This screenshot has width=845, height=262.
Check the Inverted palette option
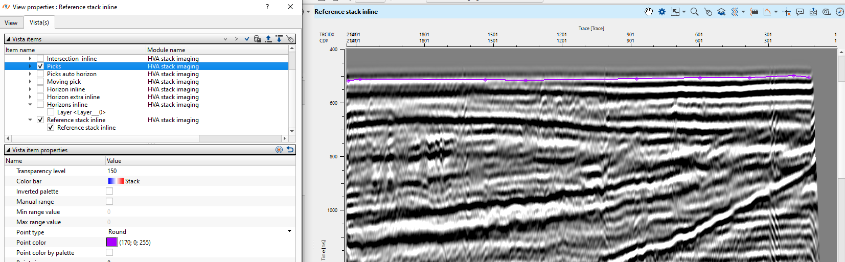click(109, 192)
